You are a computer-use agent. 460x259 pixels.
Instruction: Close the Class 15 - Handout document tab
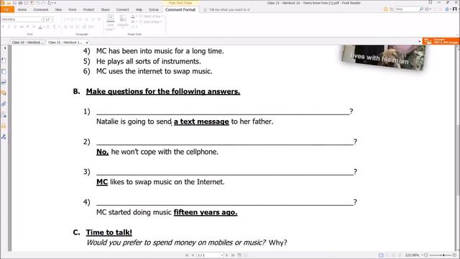pos(86,42)
